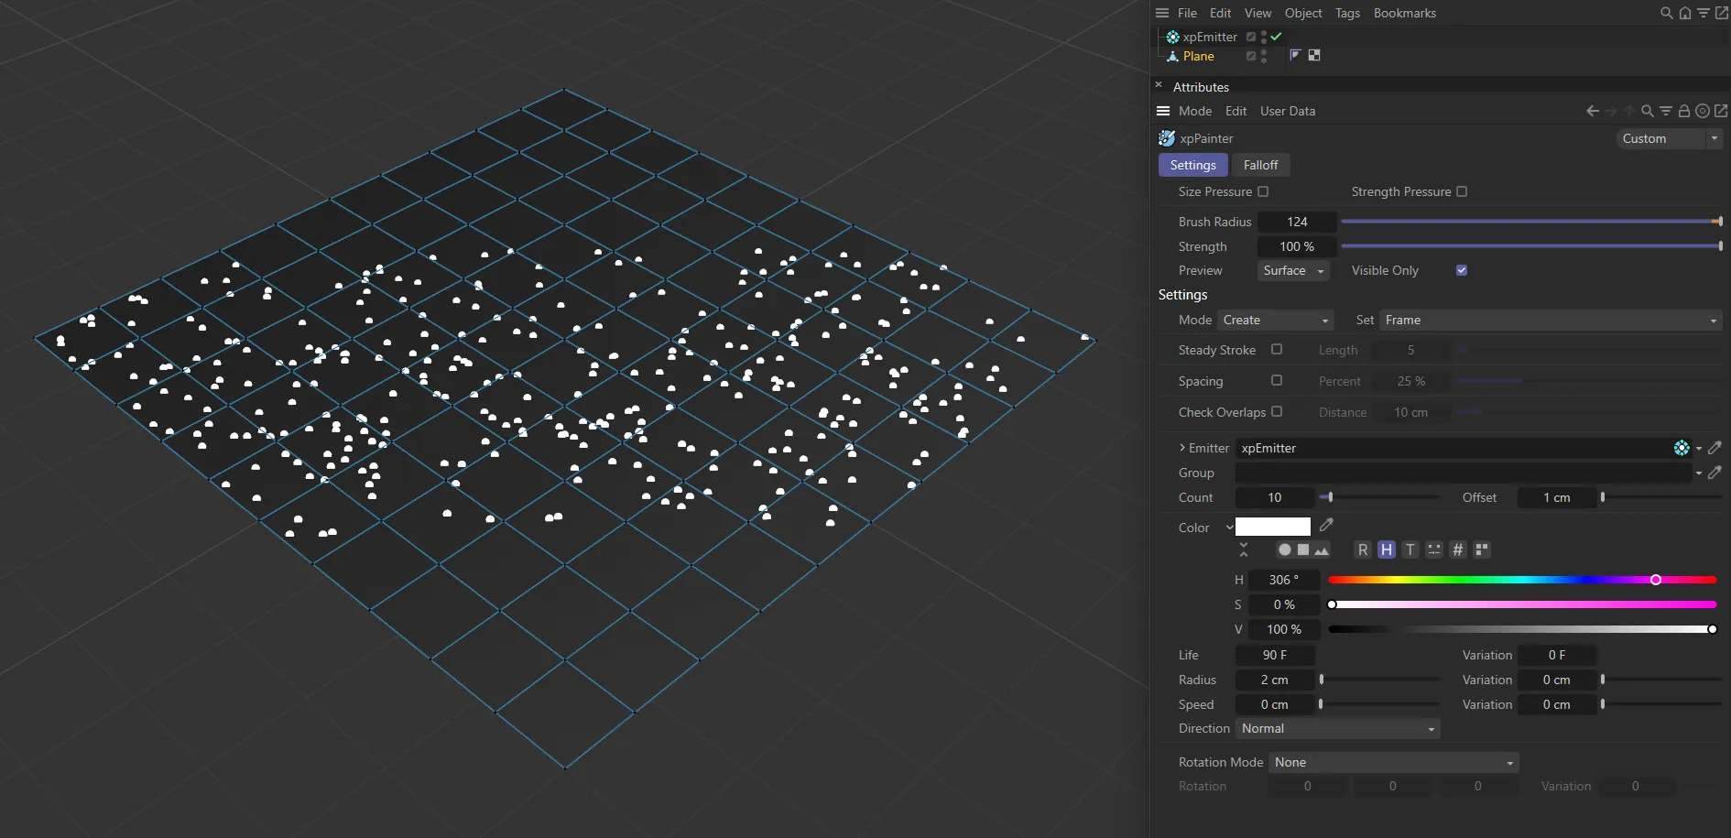Switch color mode to RGB (R button)

point(1363,550)
